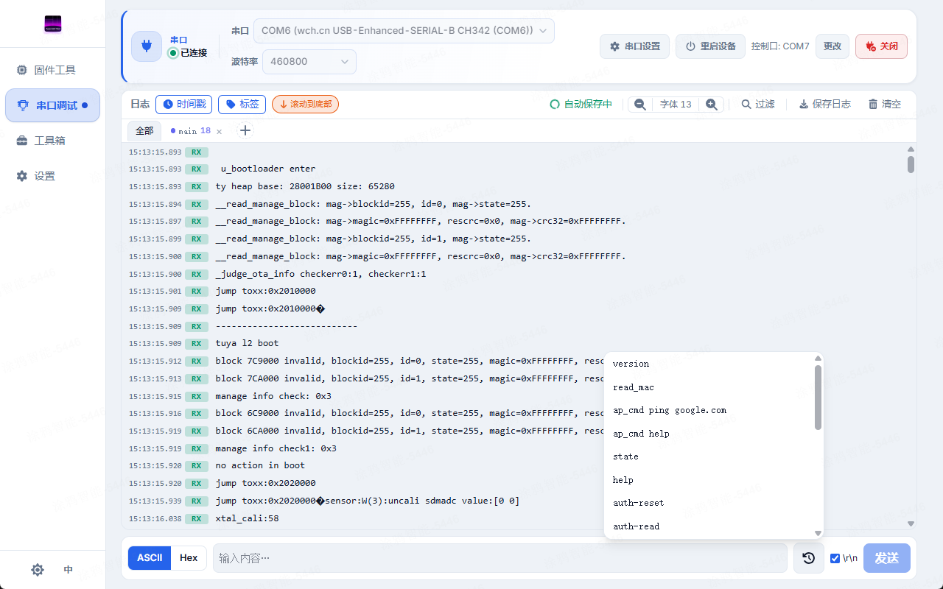This screenshot has width=943, height=589.
Task: Click 重启设备 to restart device
Action: click(x=710, y=46)
